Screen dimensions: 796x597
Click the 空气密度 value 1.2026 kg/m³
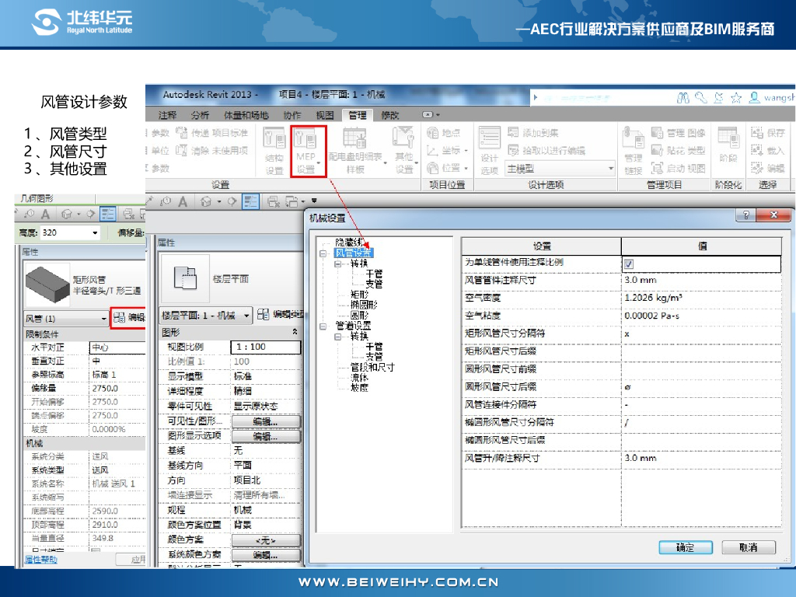(701, 298)
